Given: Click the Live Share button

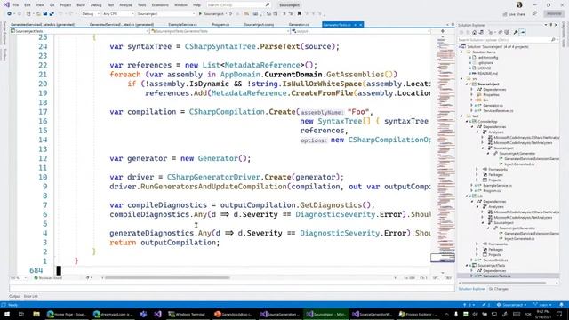Looking at the screenshot, I should 514,14.
